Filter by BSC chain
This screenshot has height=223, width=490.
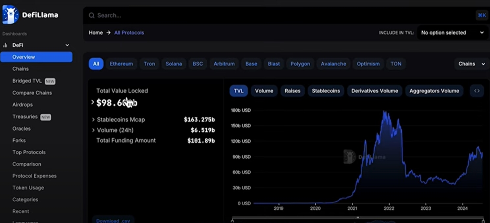(x=198, y=64)
